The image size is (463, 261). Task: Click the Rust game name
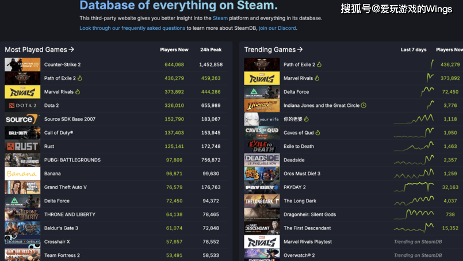tap(49, 146)
